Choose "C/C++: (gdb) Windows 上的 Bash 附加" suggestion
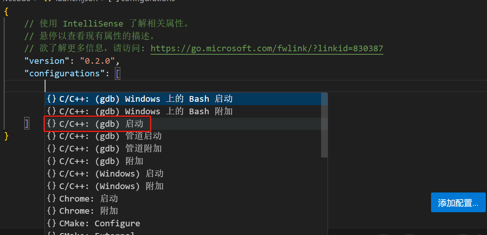Image resolution: width=487 pixels, height=235 pixels. (146, 112)
